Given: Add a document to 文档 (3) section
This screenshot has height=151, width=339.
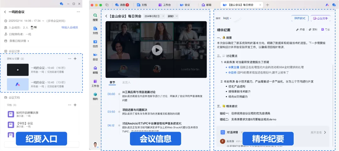Looking at the screenshot, I should click(x=75, y=105).
